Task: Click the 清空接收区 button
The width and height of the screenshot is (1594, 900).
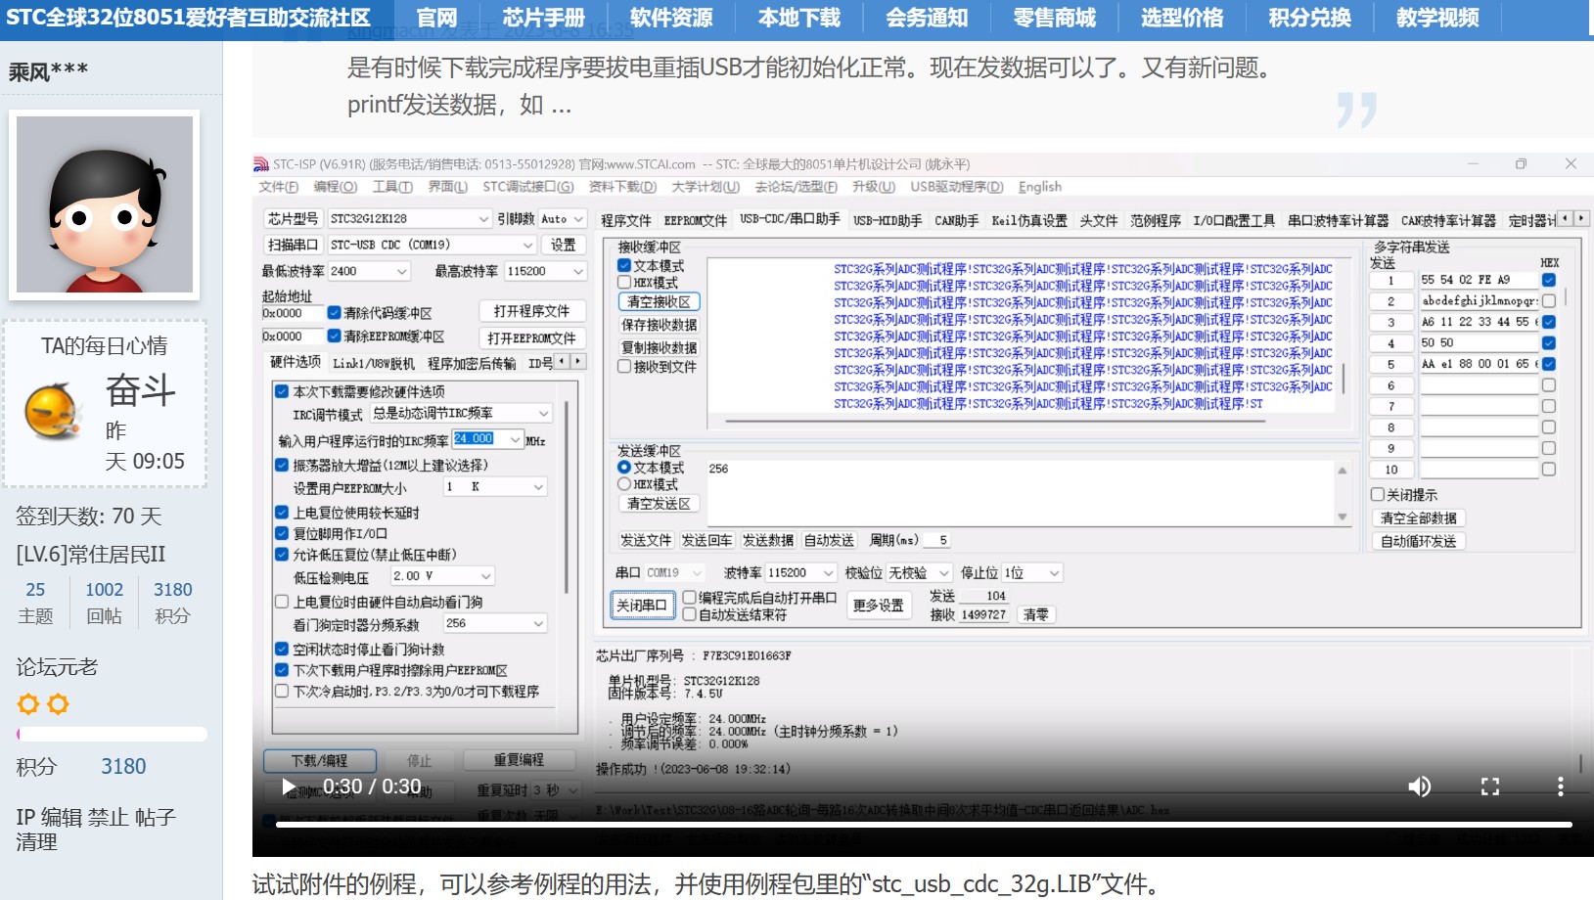Action: (659, 302)
